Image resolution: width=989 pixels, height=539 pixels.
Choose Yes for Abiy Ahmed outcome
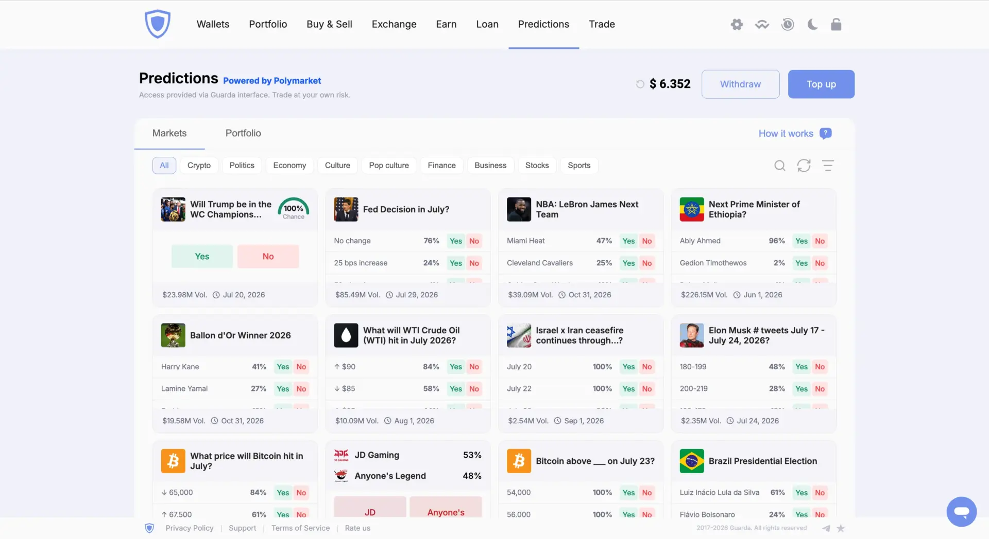coord(801,241)
